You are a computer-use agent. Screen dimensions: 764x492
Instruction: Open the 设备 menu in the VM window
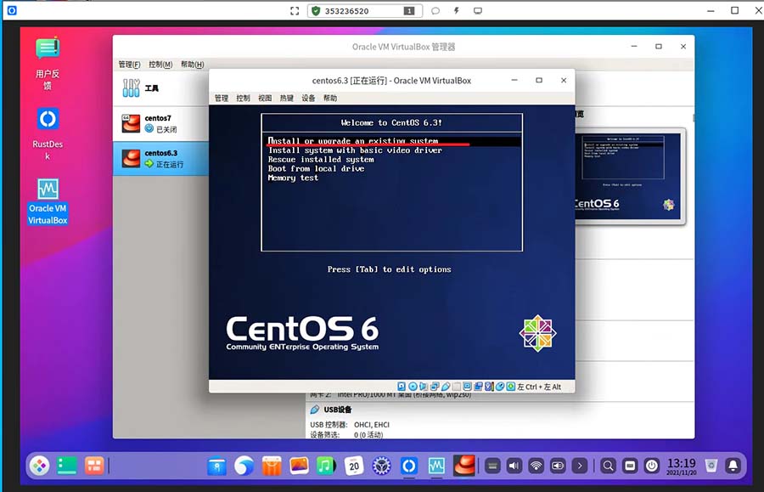click(x=308, y=98)
